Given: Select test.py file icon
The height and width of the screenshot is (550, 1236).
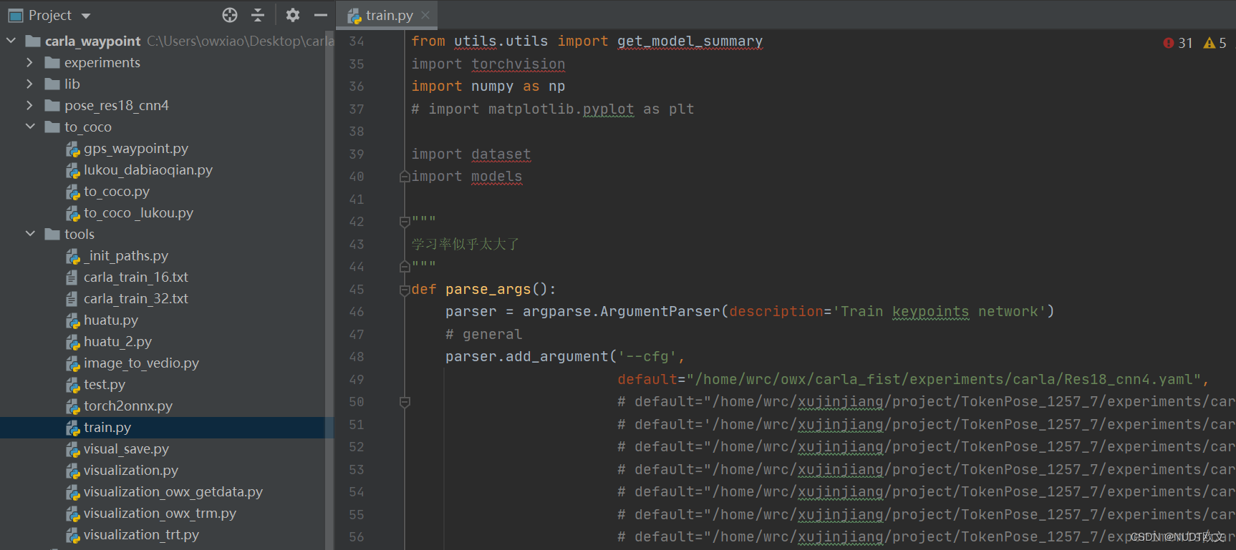Looking at the screenshot, I should coord(72,385).
